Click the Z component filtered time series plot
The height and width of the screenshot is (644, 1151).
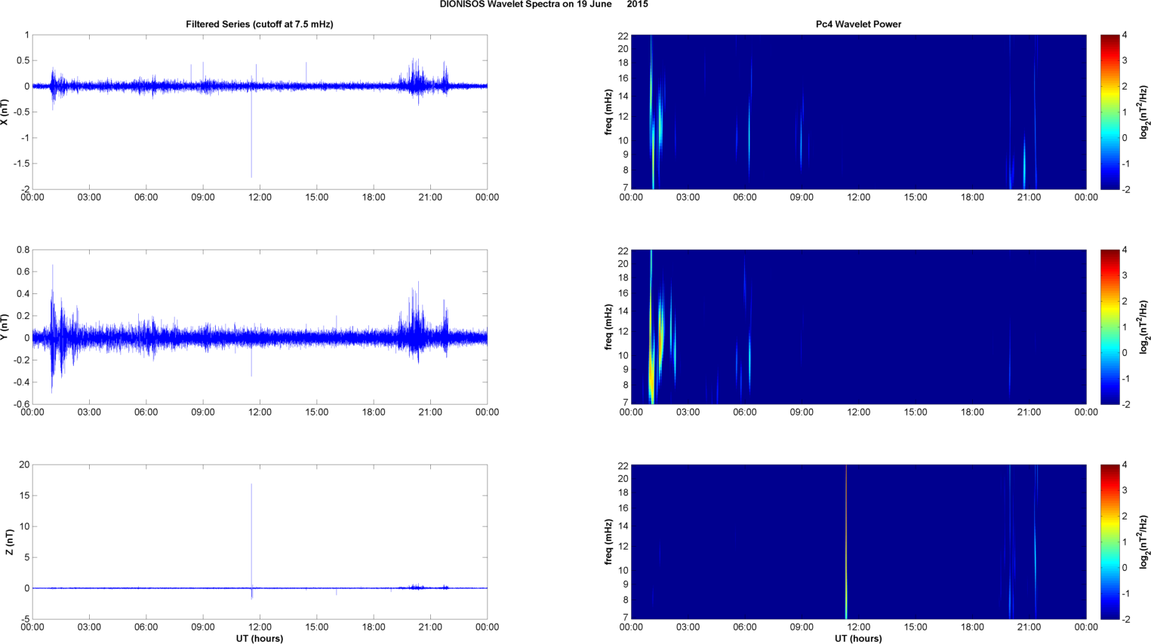(x=260, y=541)
